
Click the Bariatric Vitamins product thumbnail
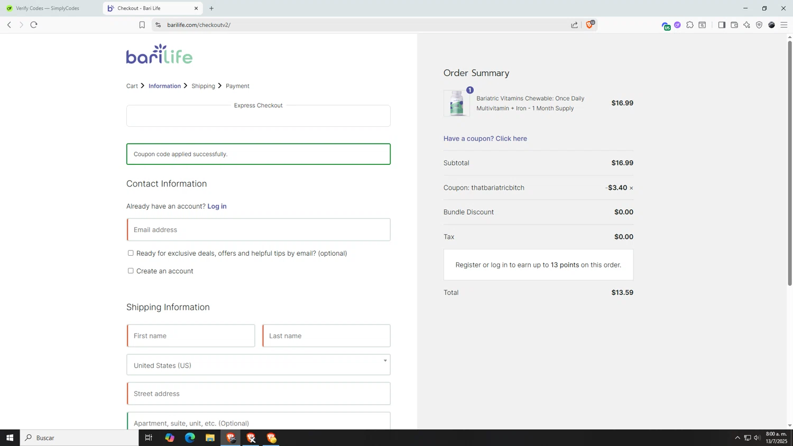point(457,103)
